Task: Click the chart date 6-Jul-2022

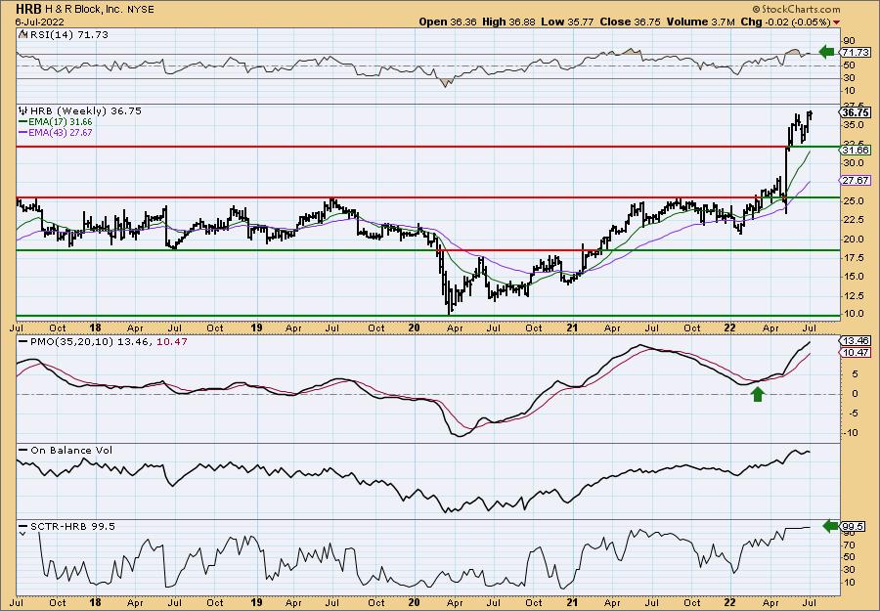Action: [40, 22]
